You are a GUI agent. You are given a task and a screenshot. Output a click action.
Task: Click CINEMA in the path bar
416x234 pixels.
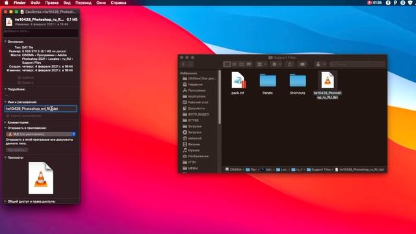coord(233,170)
